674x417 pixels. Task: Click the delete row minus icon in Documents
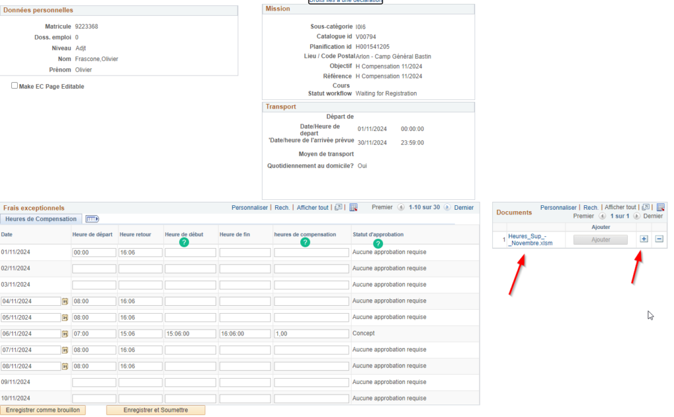[659, 239]
